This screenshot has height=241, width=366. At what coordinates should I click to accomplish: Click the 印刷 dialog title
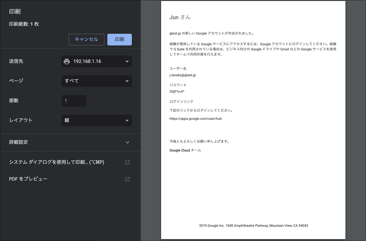point(15,12)
